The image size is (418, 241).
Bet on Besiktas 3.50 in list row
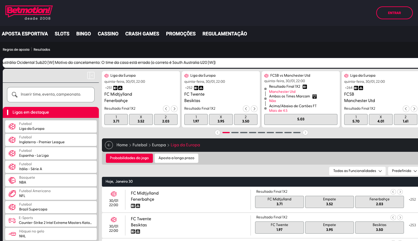(x=380, y=227)
